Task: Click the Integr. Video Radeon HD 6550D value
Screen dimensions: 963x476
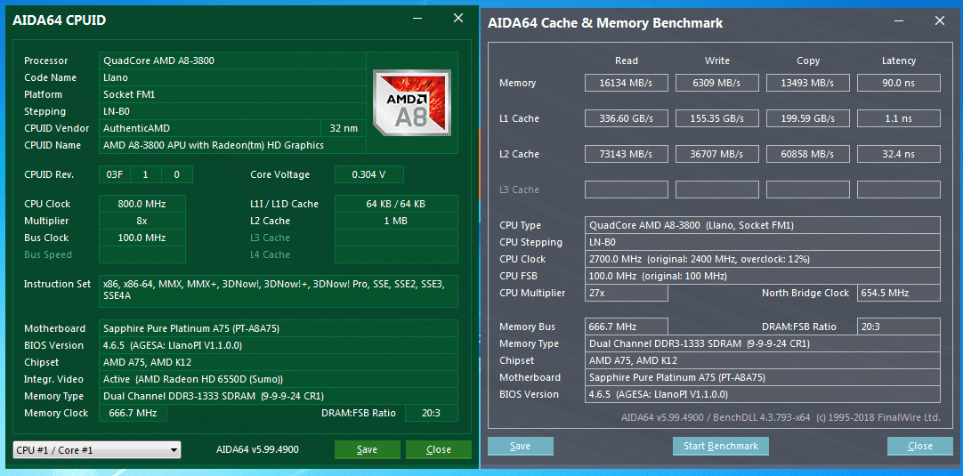Action: 279,379
